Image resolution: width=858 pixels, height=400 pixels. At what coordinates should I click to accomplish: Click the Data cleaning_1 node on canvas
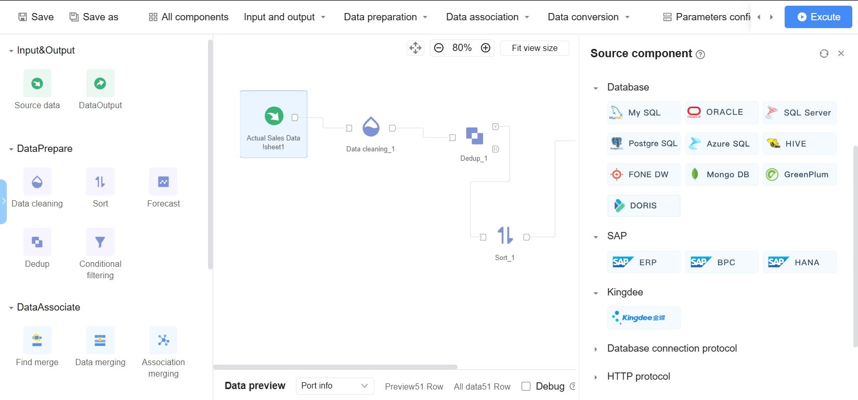coord(371,127)
